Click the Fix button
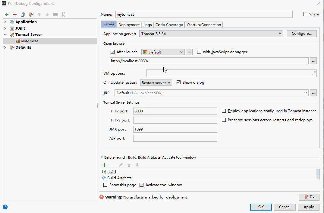Viewport: 324px width, 213px height. click(x=309, y=197)
